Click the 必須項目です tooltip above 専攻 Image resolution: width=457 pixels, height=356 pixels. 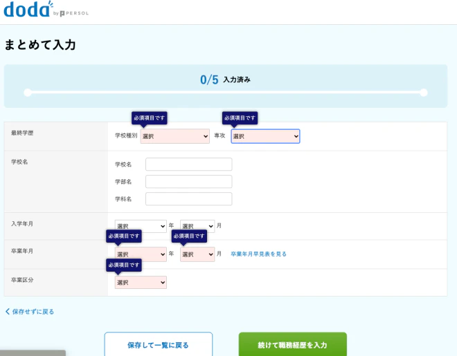pos(240,118)
